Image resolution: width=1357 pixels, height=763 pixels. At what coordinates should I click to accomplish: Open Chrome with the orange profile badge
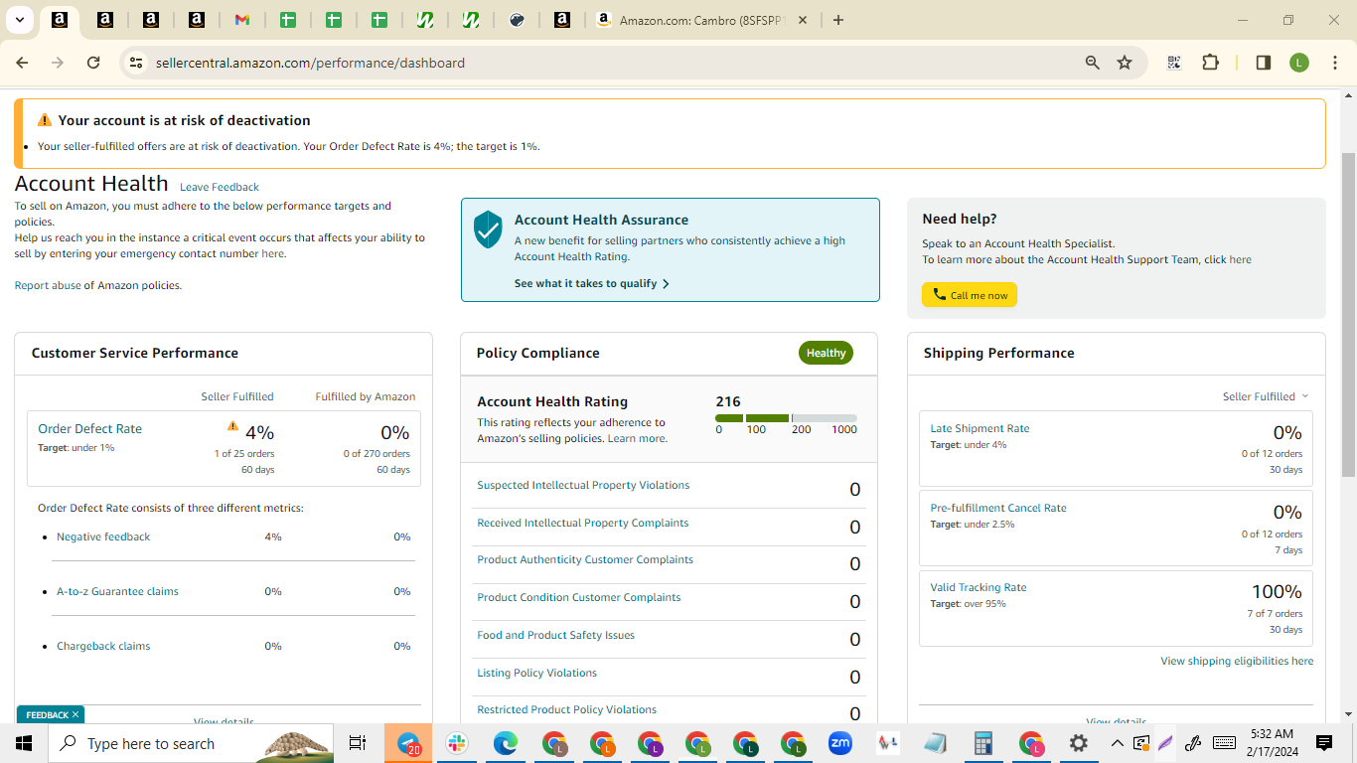pyautogui.click(x=602, y=743)
